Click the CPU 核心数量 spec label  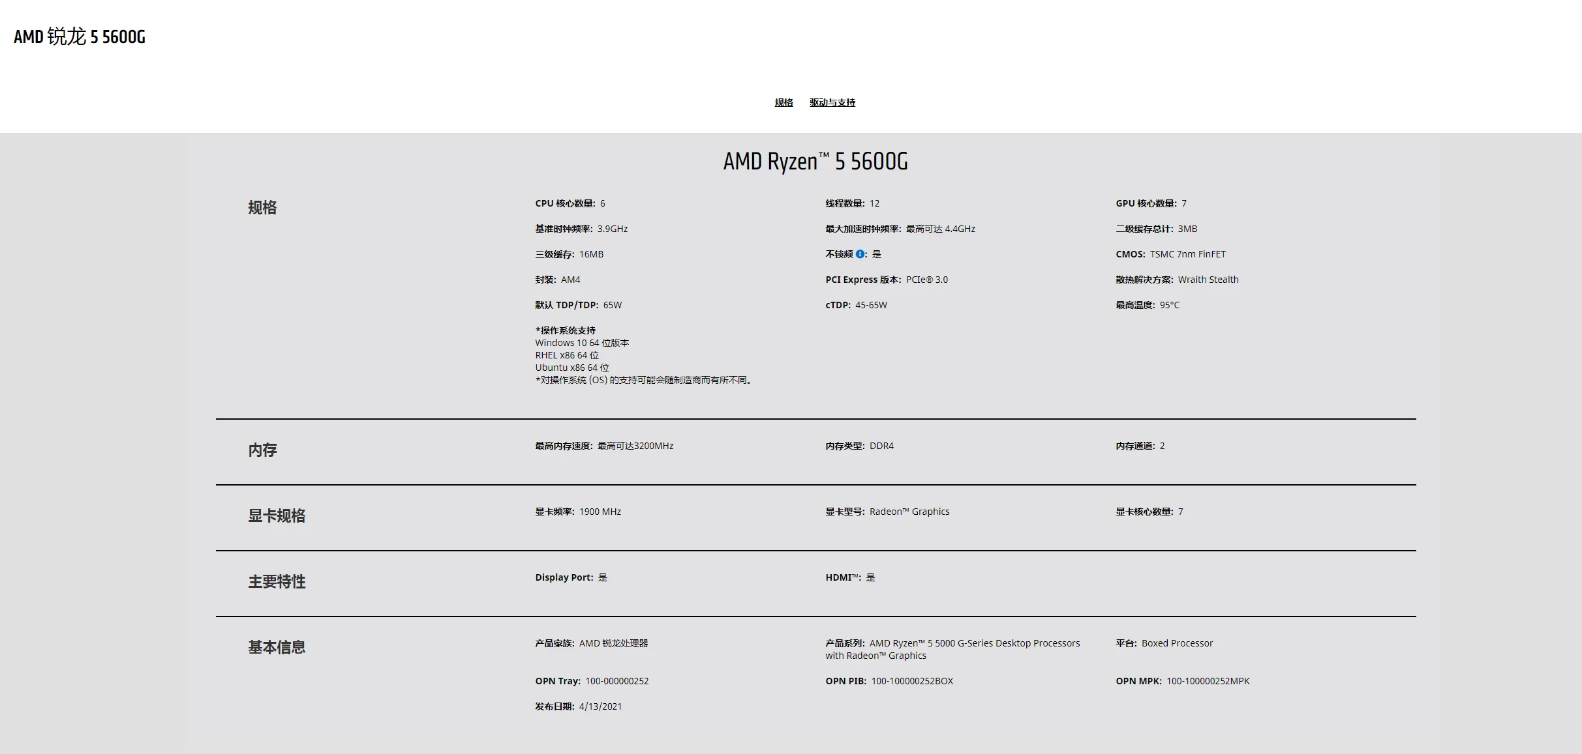tap(565, 203)
